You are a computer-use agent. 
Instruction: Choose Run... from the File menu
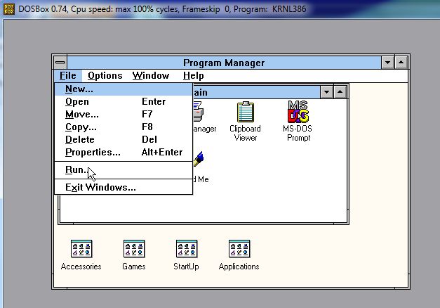pos(124,170)
